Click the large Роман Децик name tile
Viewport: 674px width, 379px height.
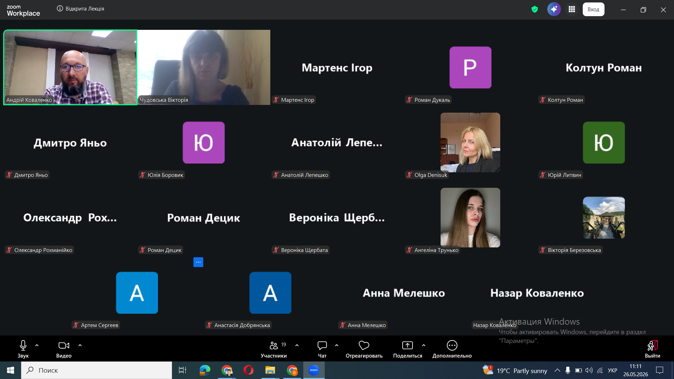(x=204, y=218)
